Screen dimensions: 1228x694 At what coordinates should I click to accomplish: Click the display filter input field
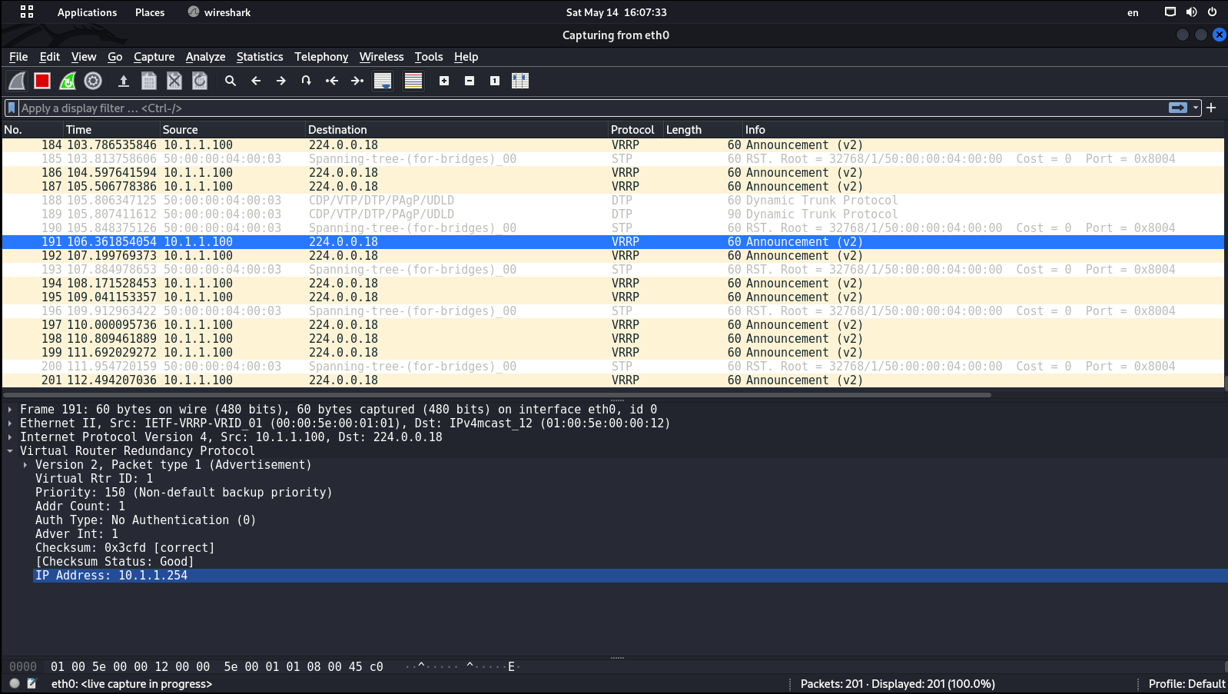pyautogui.click(x=592, y=108)
